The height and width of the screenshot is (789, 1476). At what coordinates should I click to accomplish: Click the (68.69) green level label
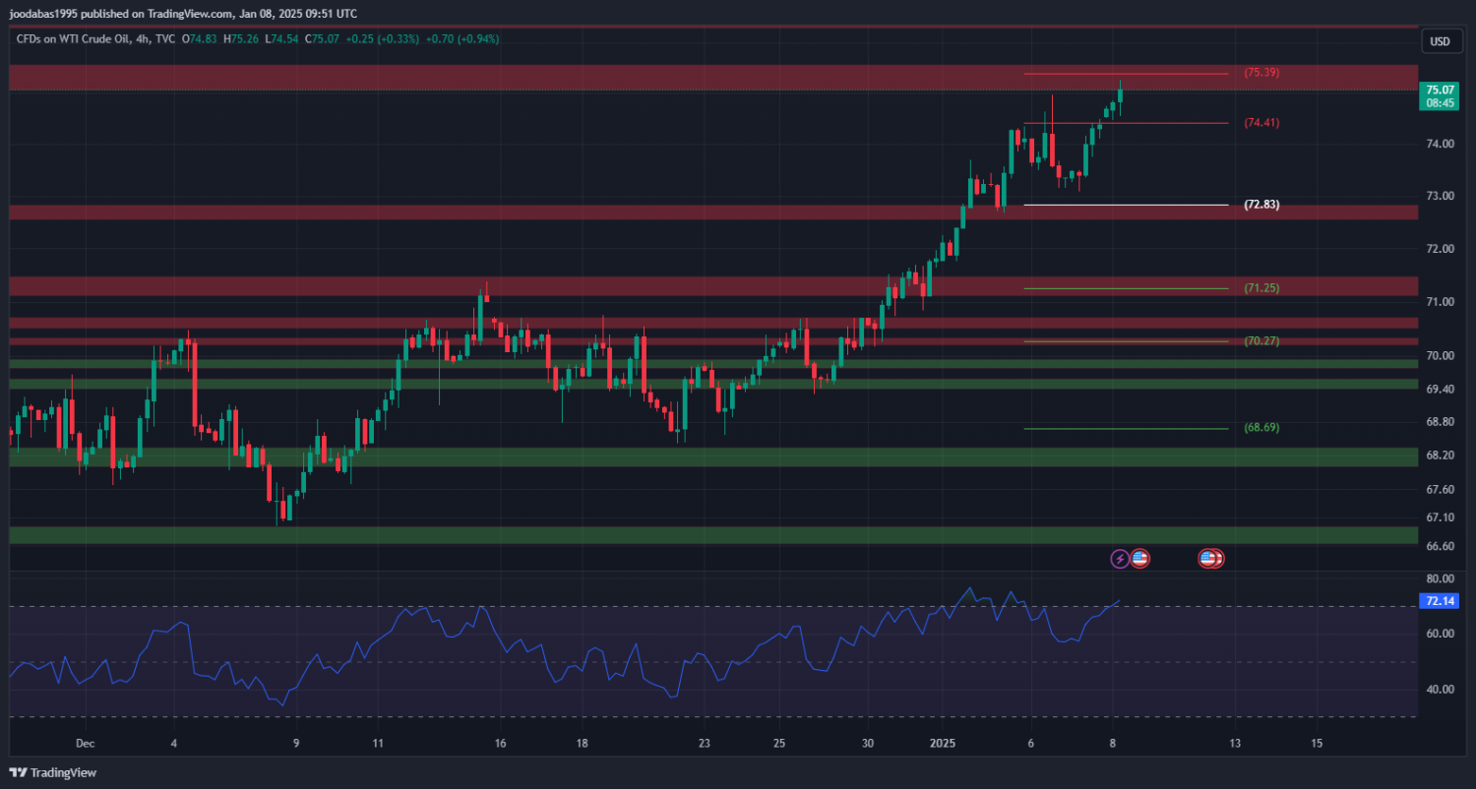pyautogui.click(x=1261, y=428)
